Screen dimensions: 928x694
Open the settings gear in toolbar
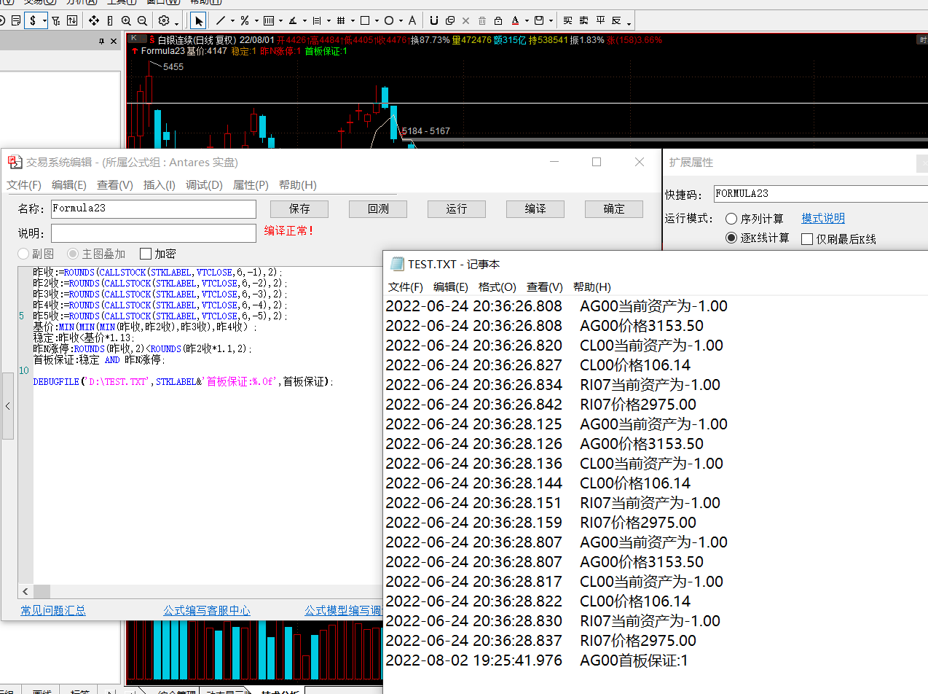[163, 21]
